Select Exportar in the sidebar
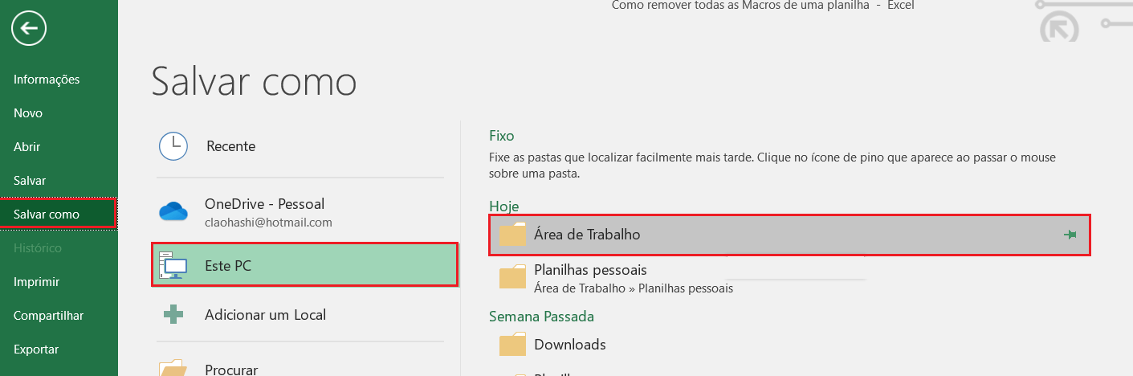1133x376 pixels. [36, 349]
